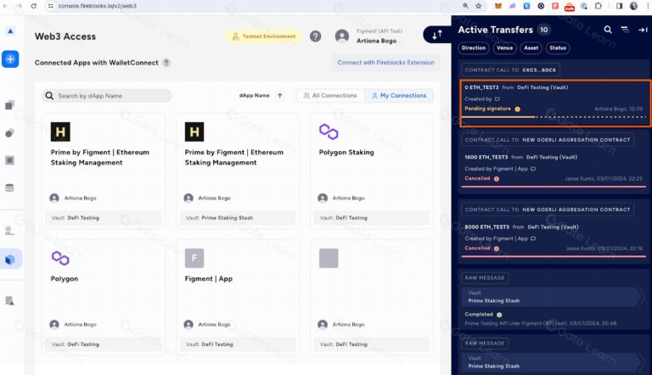Toggle the transfers panel with the arrows button

[x=437, y=35]
